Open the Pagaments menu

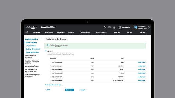coord(61,32)
